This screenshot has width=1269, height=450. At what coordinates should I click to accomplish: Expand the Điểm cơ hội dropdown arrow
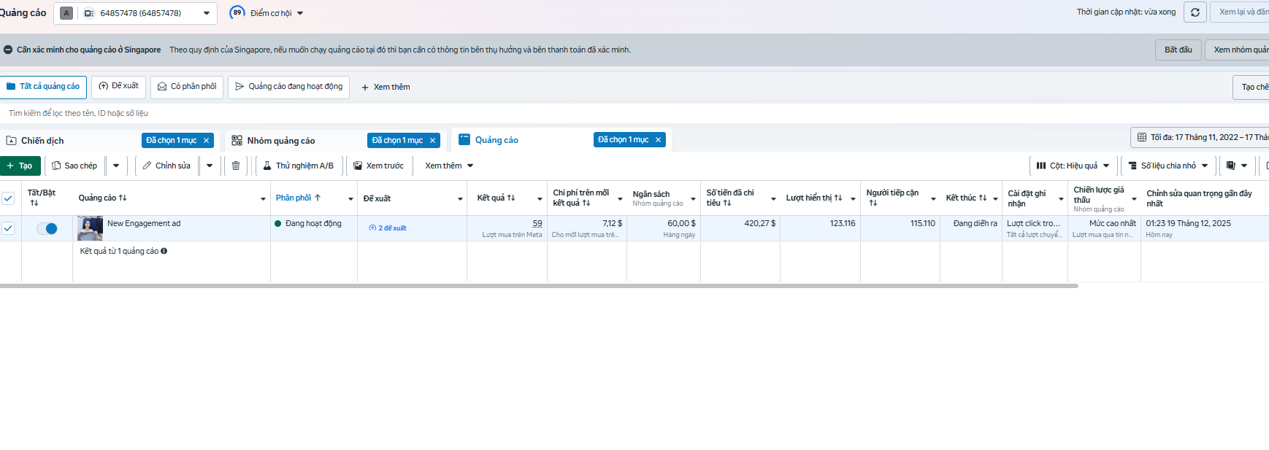(x=300, y=13)
